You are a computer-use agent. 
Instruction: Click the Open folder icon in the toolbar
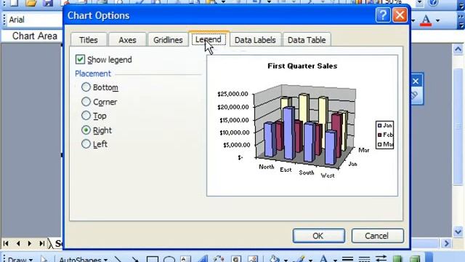click(x=31, y=3)
